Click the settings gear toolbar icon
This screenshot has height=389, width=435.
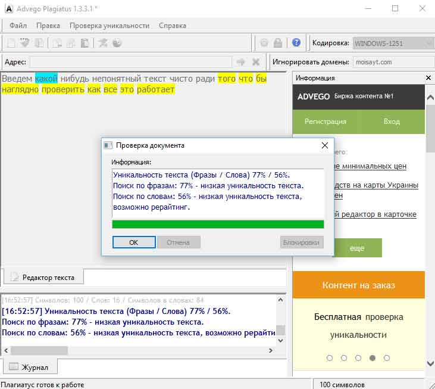click(264, 43)
